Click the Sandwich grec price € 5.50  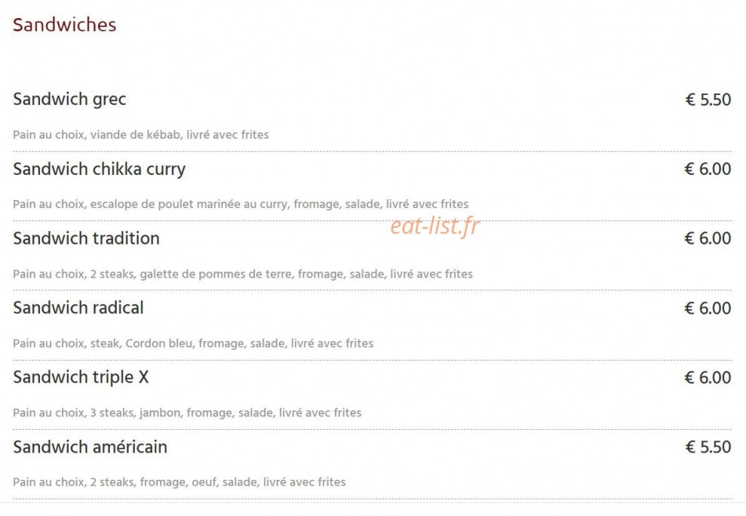click(708, 100)
